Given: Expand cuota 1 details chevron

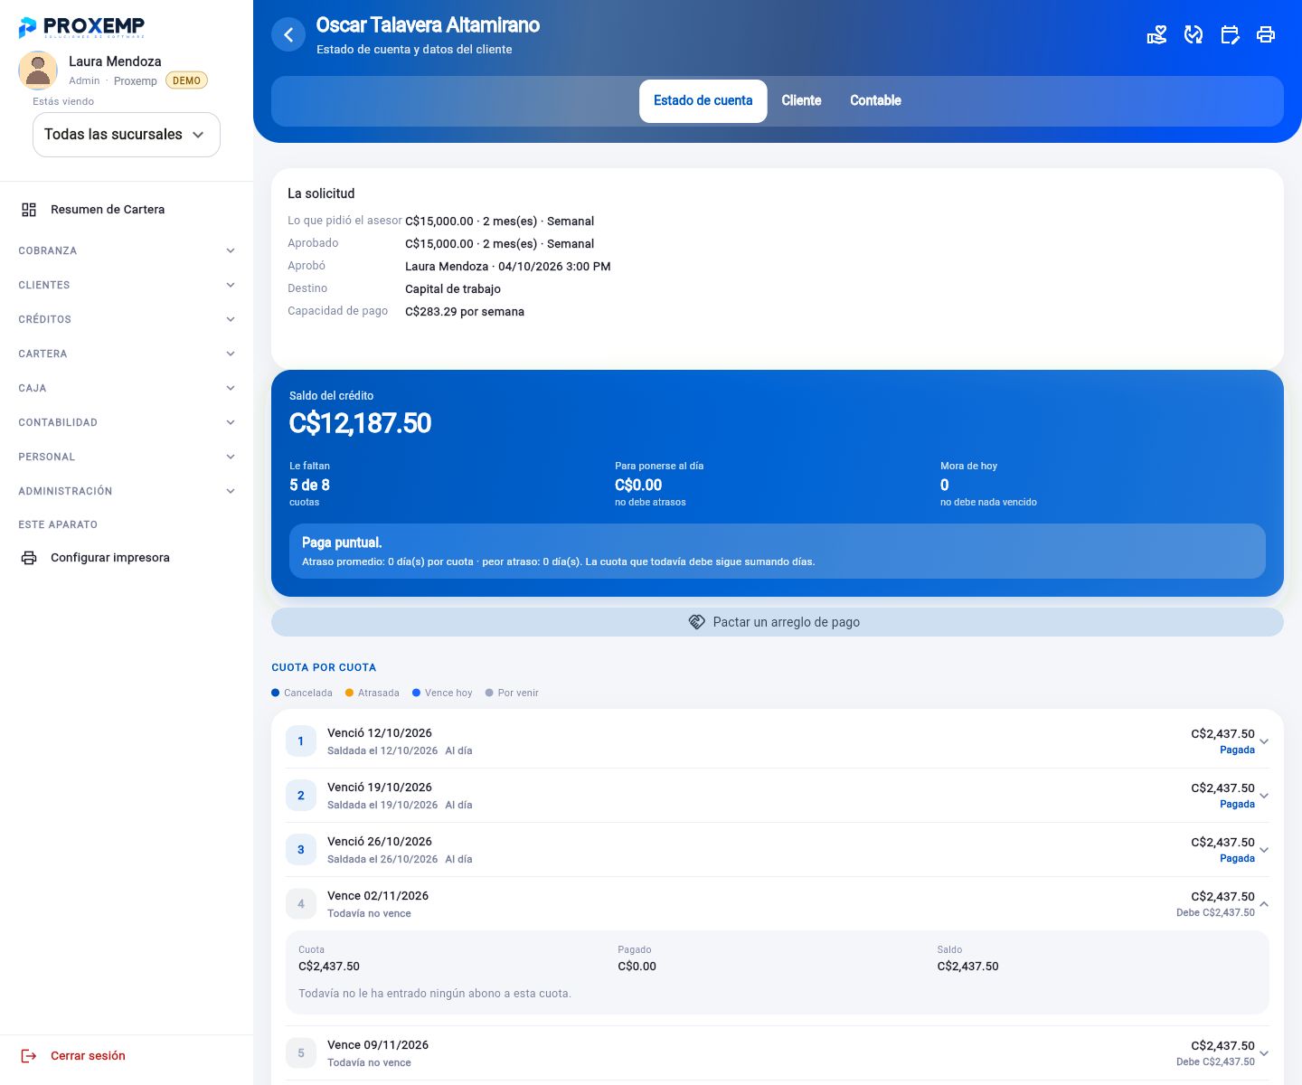Looking at the screenshot, I should 1264,741.
